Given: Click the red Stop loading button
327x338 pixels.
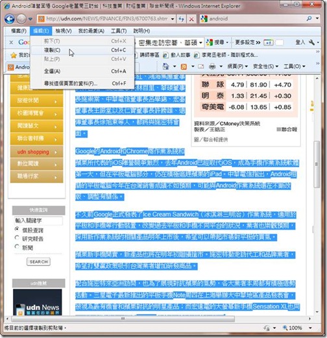Looking at the screenshot, I should pyautogui.click(x=191, y=19).
